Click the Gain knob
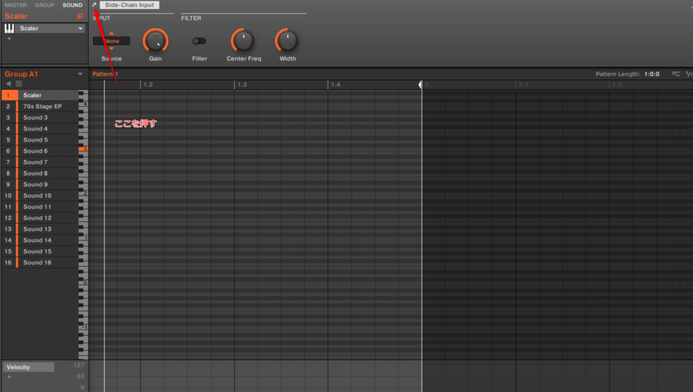693x392 pixels. tap(156, 41)
